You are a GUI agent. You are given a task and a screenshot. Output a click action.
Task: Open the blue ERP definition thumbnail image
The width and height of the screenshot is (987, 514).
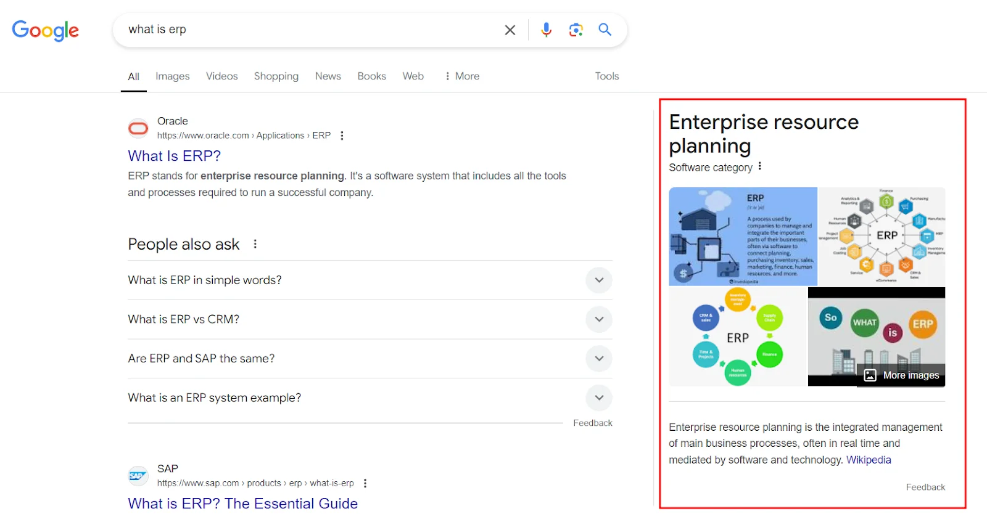pos(743,237)
